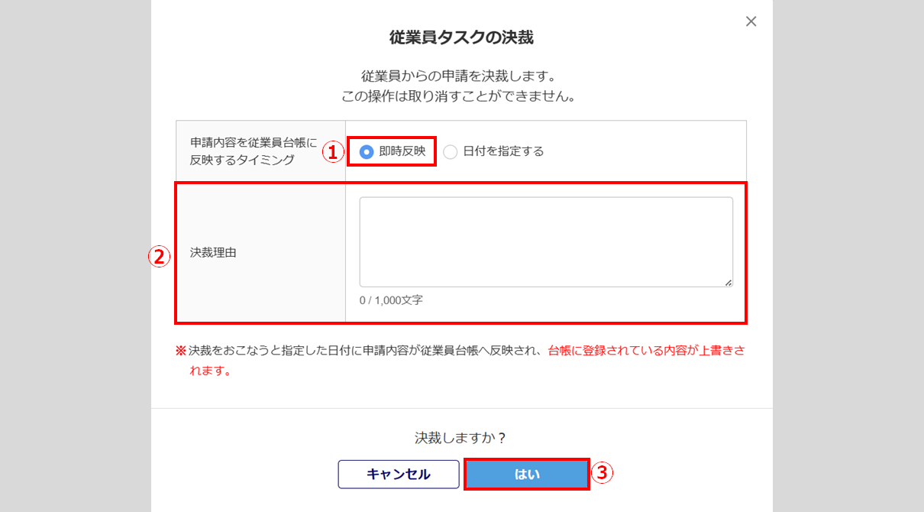924x512 pixels.
Task: Click the text area resize handle corner
Action: [x=728, y=282]
